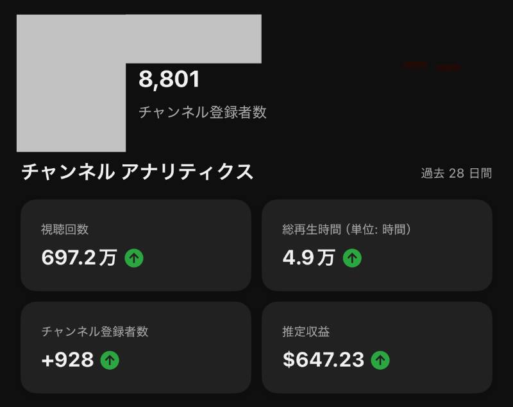The width and height of the screenshot is (513, 407).
Task: Click the チャンネル アナリティクス heading
Action: coord(137,172)
